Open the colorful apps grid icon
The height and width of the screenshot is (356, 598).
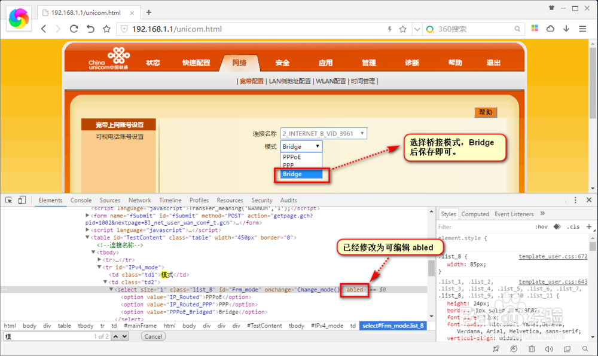point(535,29)
